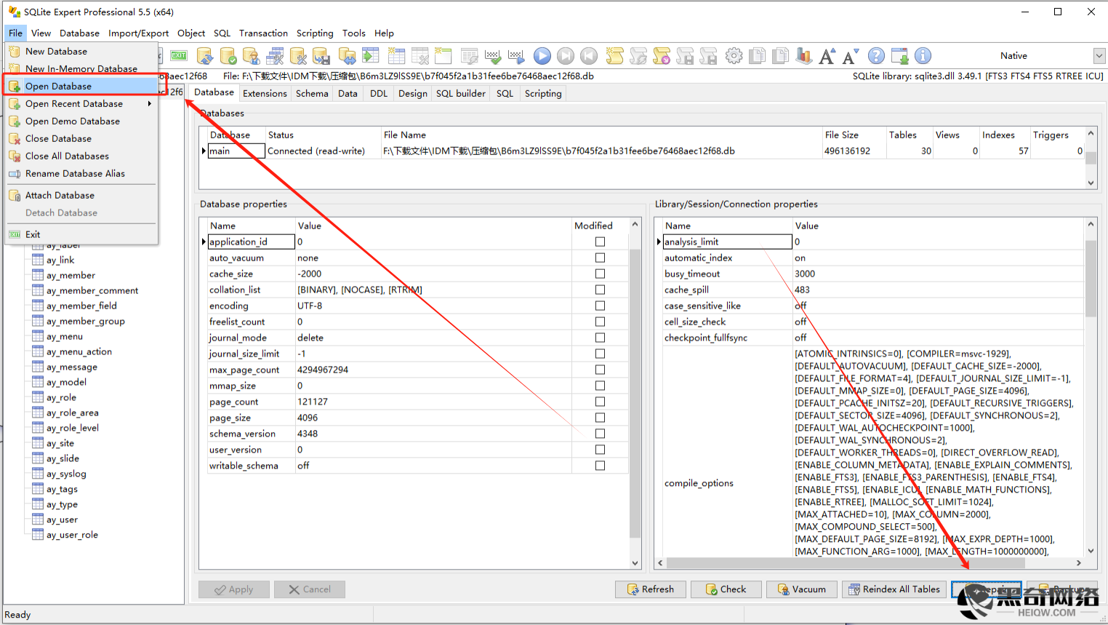The height and width of the screenshot is (625, 1108).
Task: Click the increase font size icon
Action: 827,56
